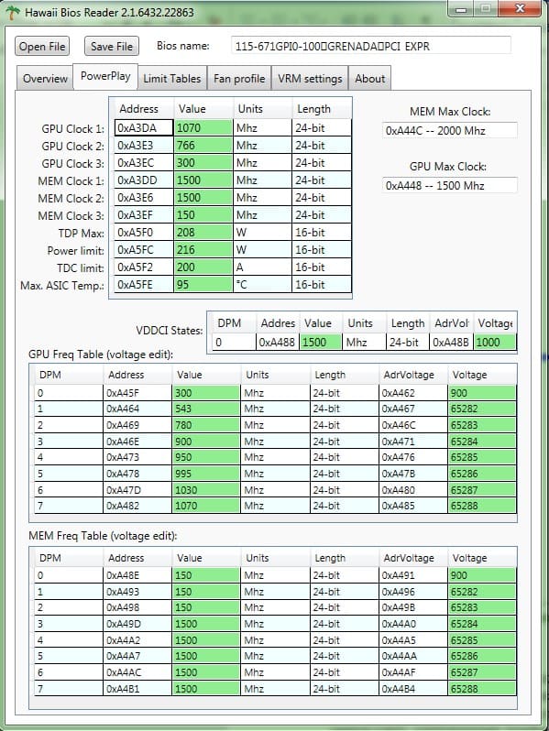
Task: Switch to VRM settings tab
Action: (x=310, y=79)
